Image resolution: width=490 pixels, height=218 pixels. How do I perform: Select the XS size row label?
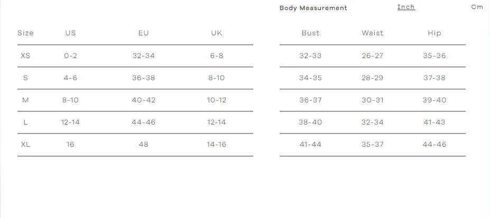click(25, 55)
